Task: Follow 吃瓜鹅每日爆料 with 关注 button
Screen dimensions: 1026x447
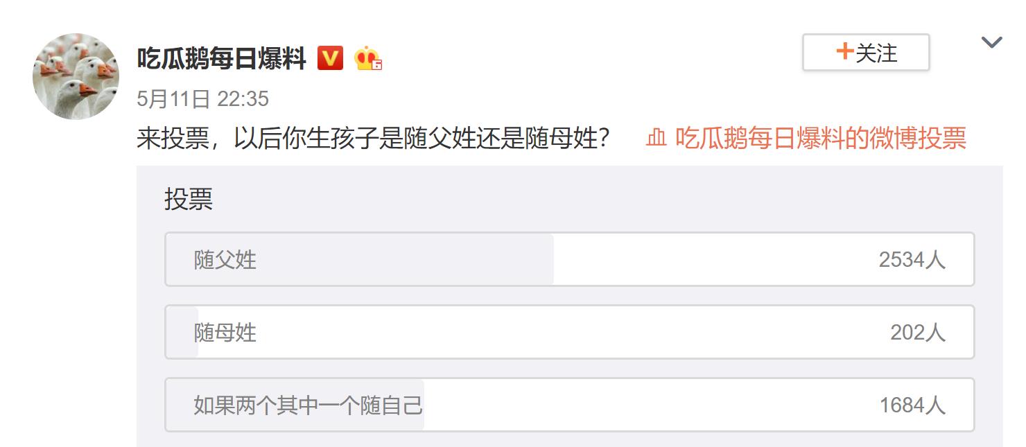Action: [x=866, y=53]
